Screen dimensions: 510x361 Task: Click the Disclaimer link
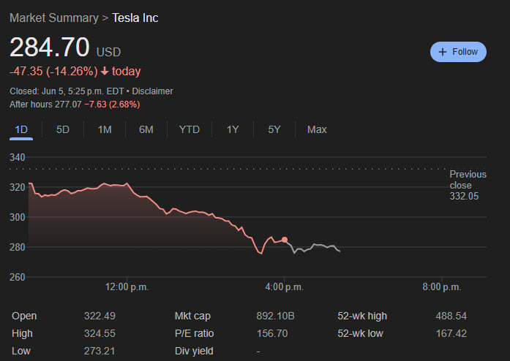(152, 91)
